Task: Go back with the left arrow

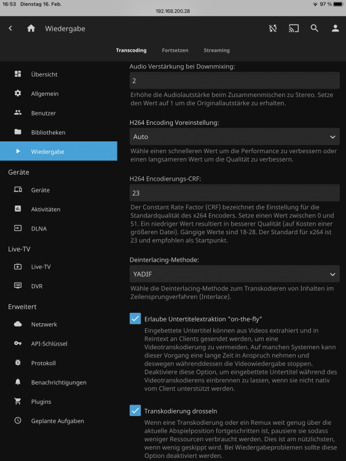Action: (10, 28)
